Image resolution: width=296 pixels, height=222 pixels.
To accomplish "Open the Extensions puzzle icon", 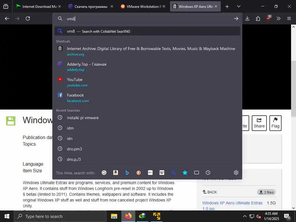I will (258, 18).
